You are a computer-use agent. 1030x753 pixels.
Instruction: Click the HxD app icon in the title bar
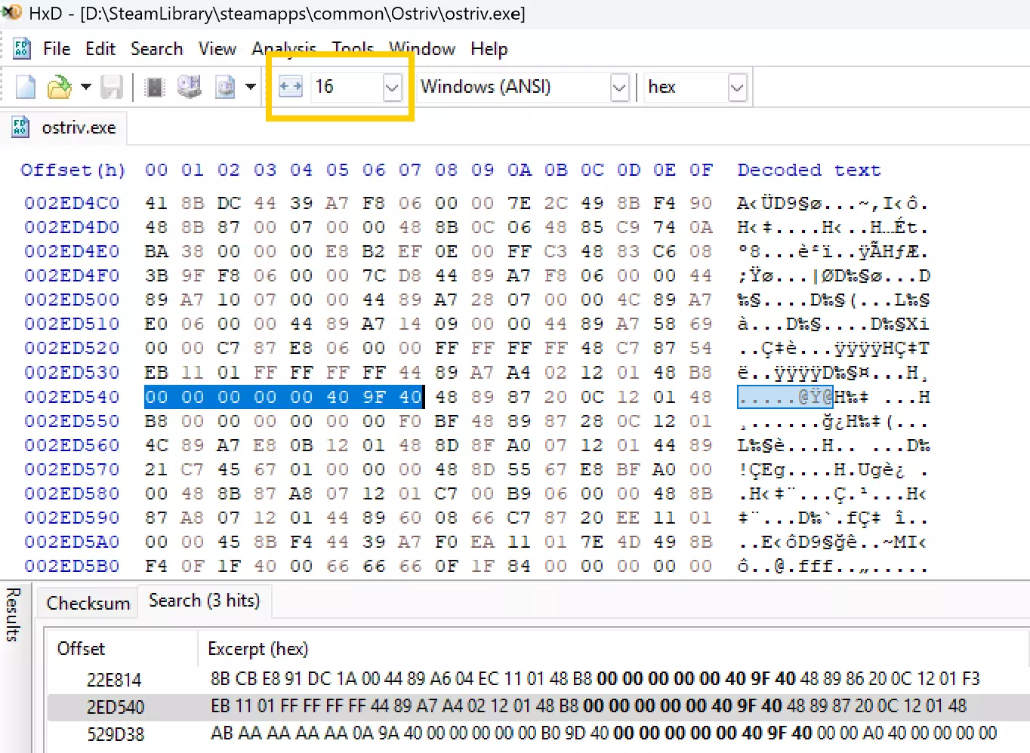12,13
